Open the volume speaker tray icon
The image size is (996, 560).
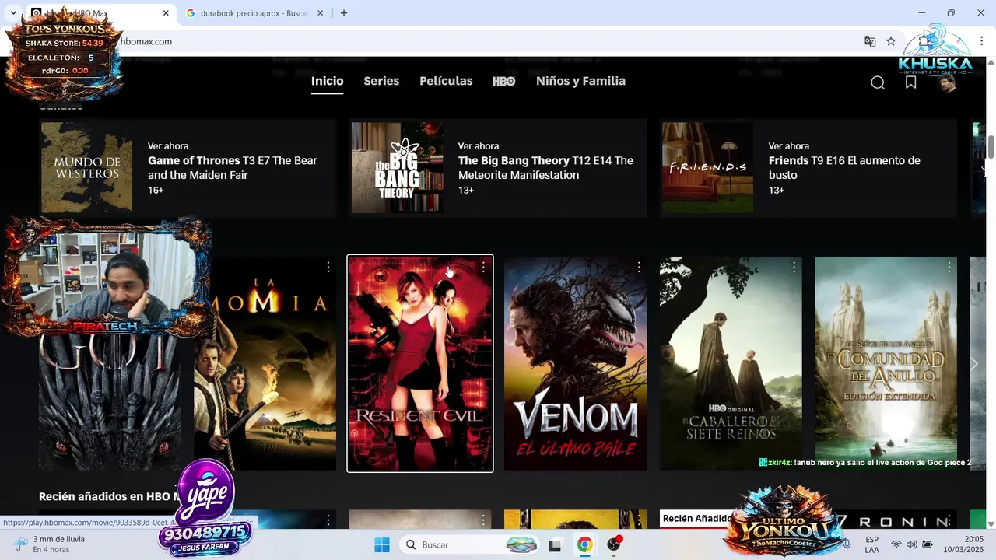912,544
